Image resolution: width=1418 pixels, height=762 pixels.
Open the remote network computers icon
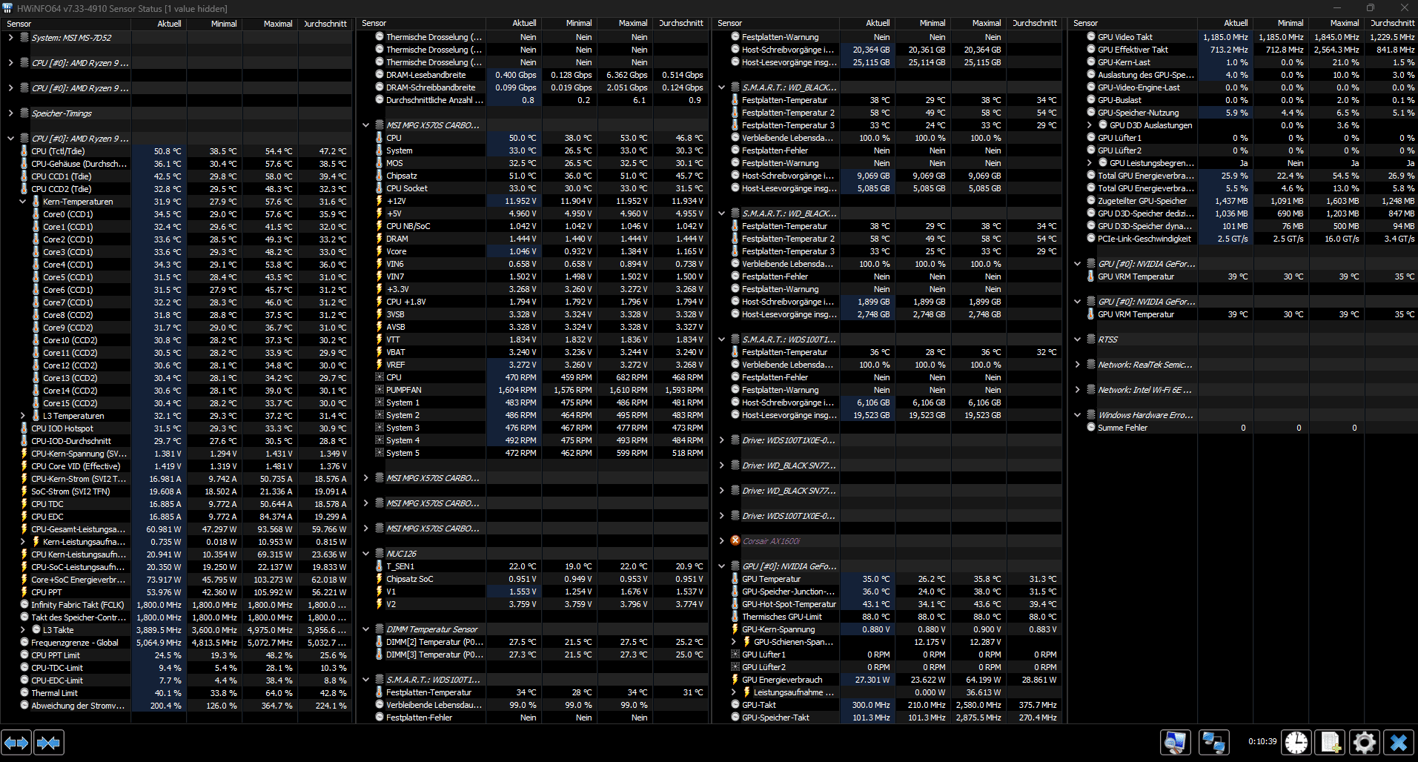1213,742
